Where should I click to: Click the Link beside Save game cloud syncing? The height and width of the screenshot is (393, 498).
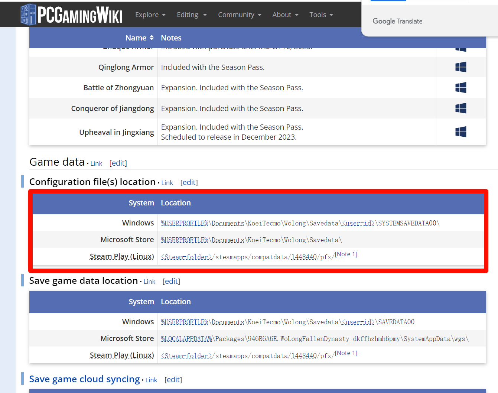tap(151, 380)
